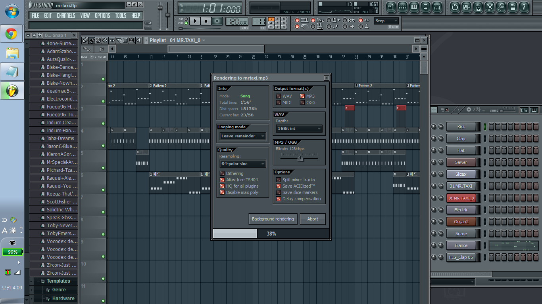Select the Playback speaker tool in Playlist
This screenshot has height=304, width=542.
(x=139, y=40)
